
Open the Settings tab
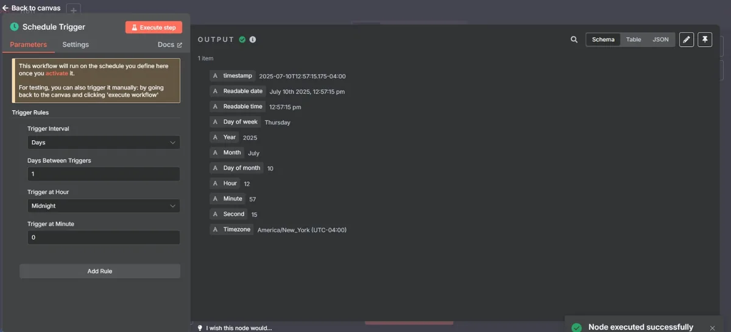click(x=76, y=44)
